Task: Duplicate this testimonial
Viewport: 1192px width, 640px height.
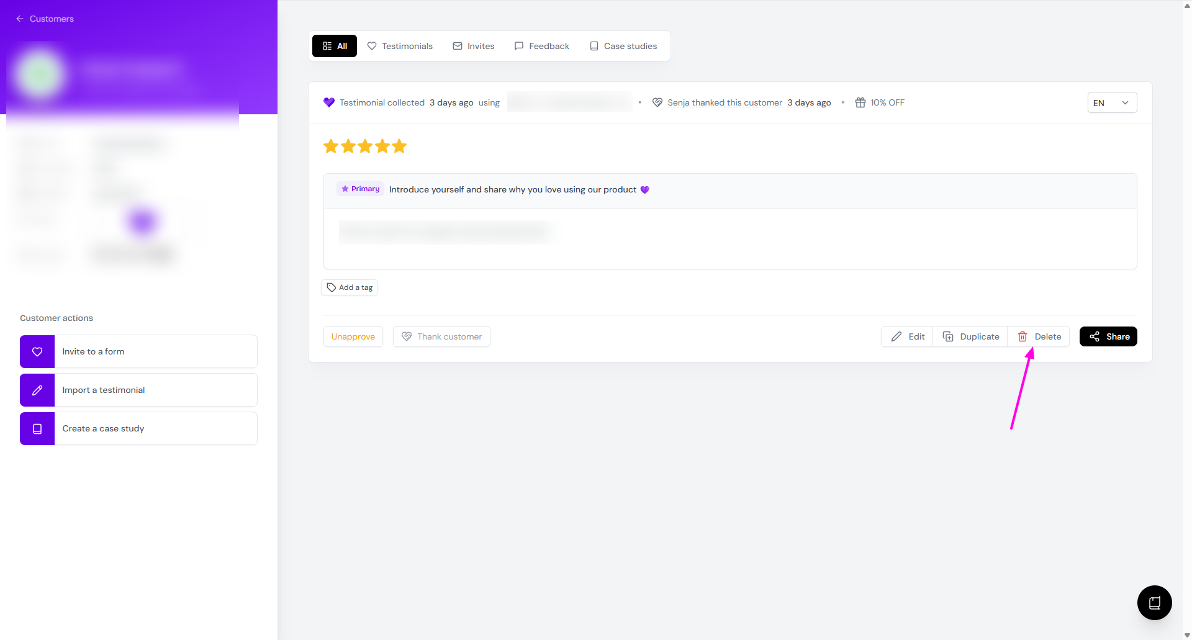Action: pyautogui.click(x=971, y=336)
